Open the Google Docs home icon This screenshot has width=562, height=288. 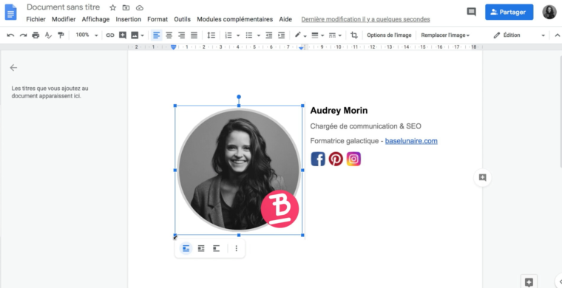(11, 12)
